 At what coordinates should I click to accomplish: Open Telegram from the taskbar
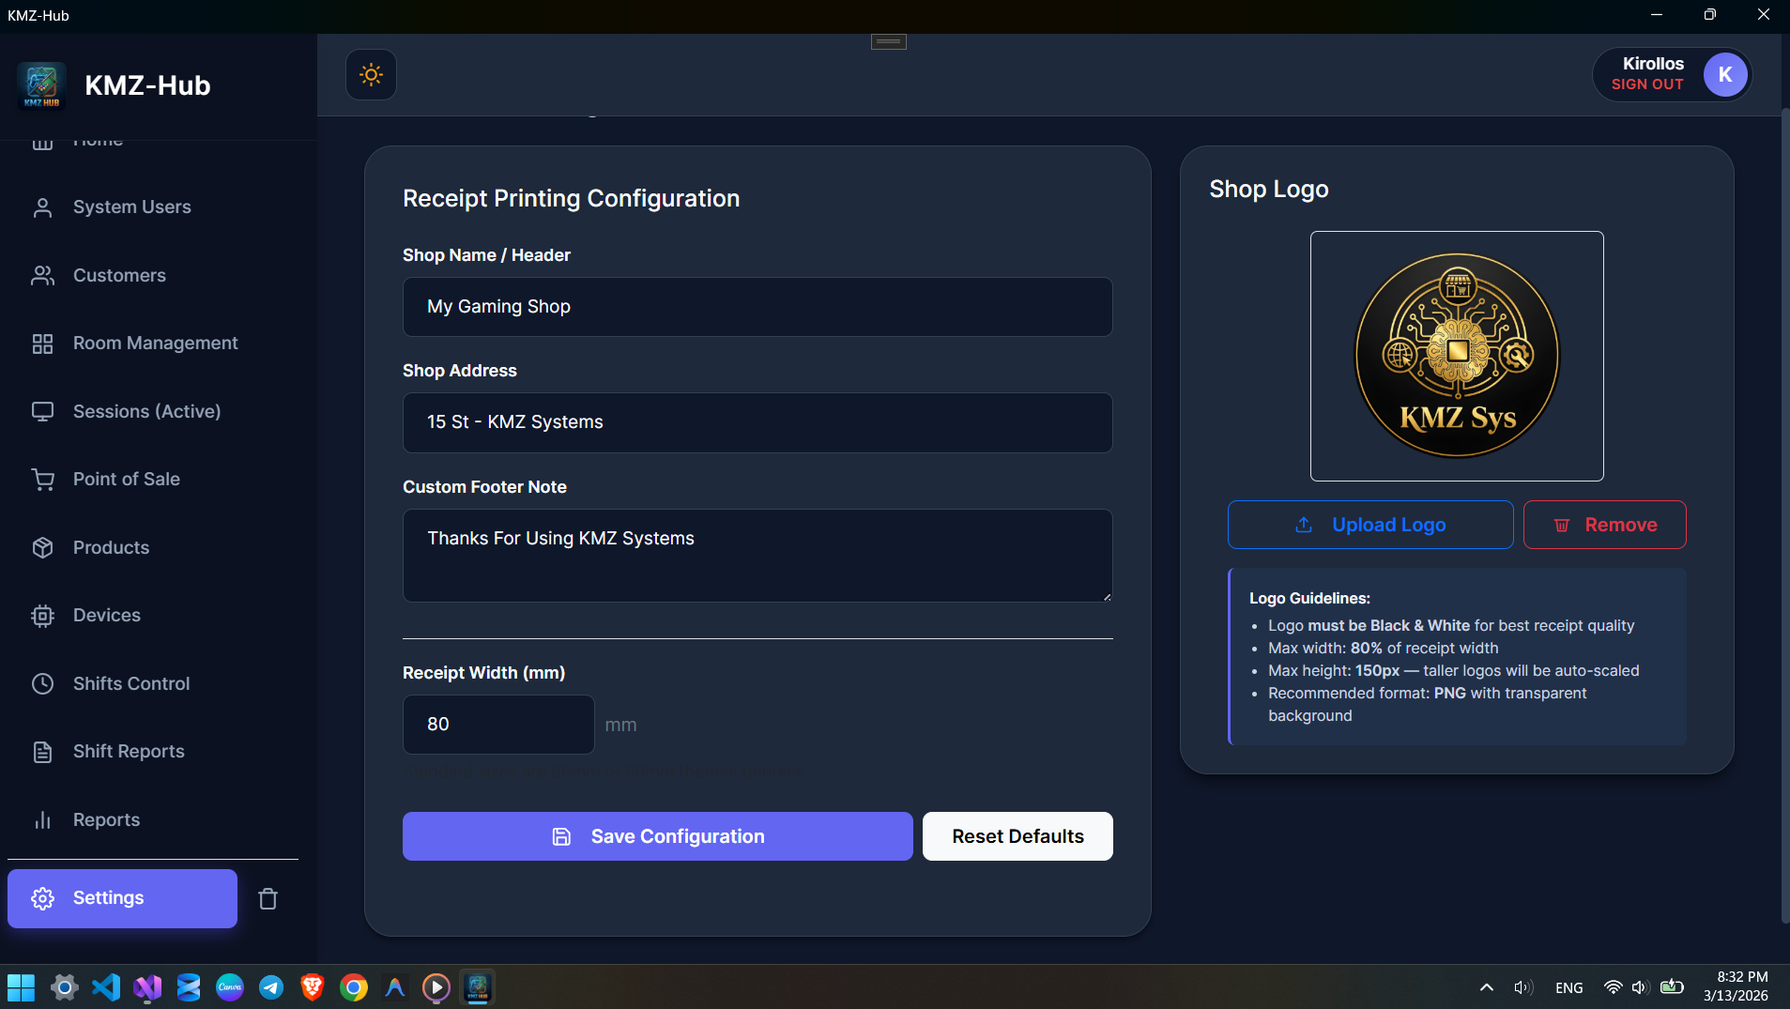271,987
